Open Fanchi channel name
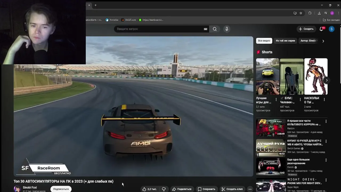 tap(290, 167)
